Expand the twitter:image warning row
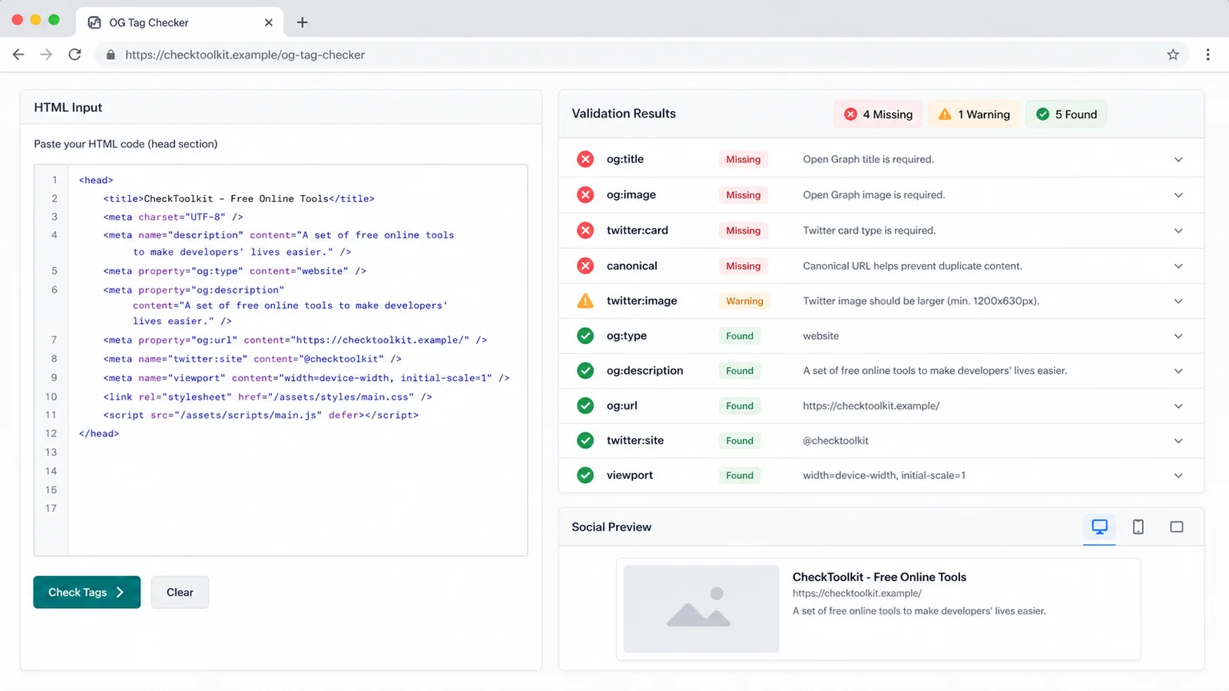The width and height of the screenshot is (1229, 691). pyautogui.click(x=1178, y=301)
